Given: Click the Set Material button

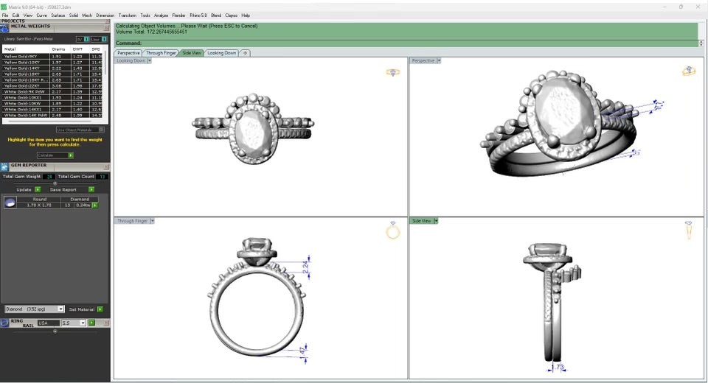Looking at the screenshot, I should pos(100,309).
